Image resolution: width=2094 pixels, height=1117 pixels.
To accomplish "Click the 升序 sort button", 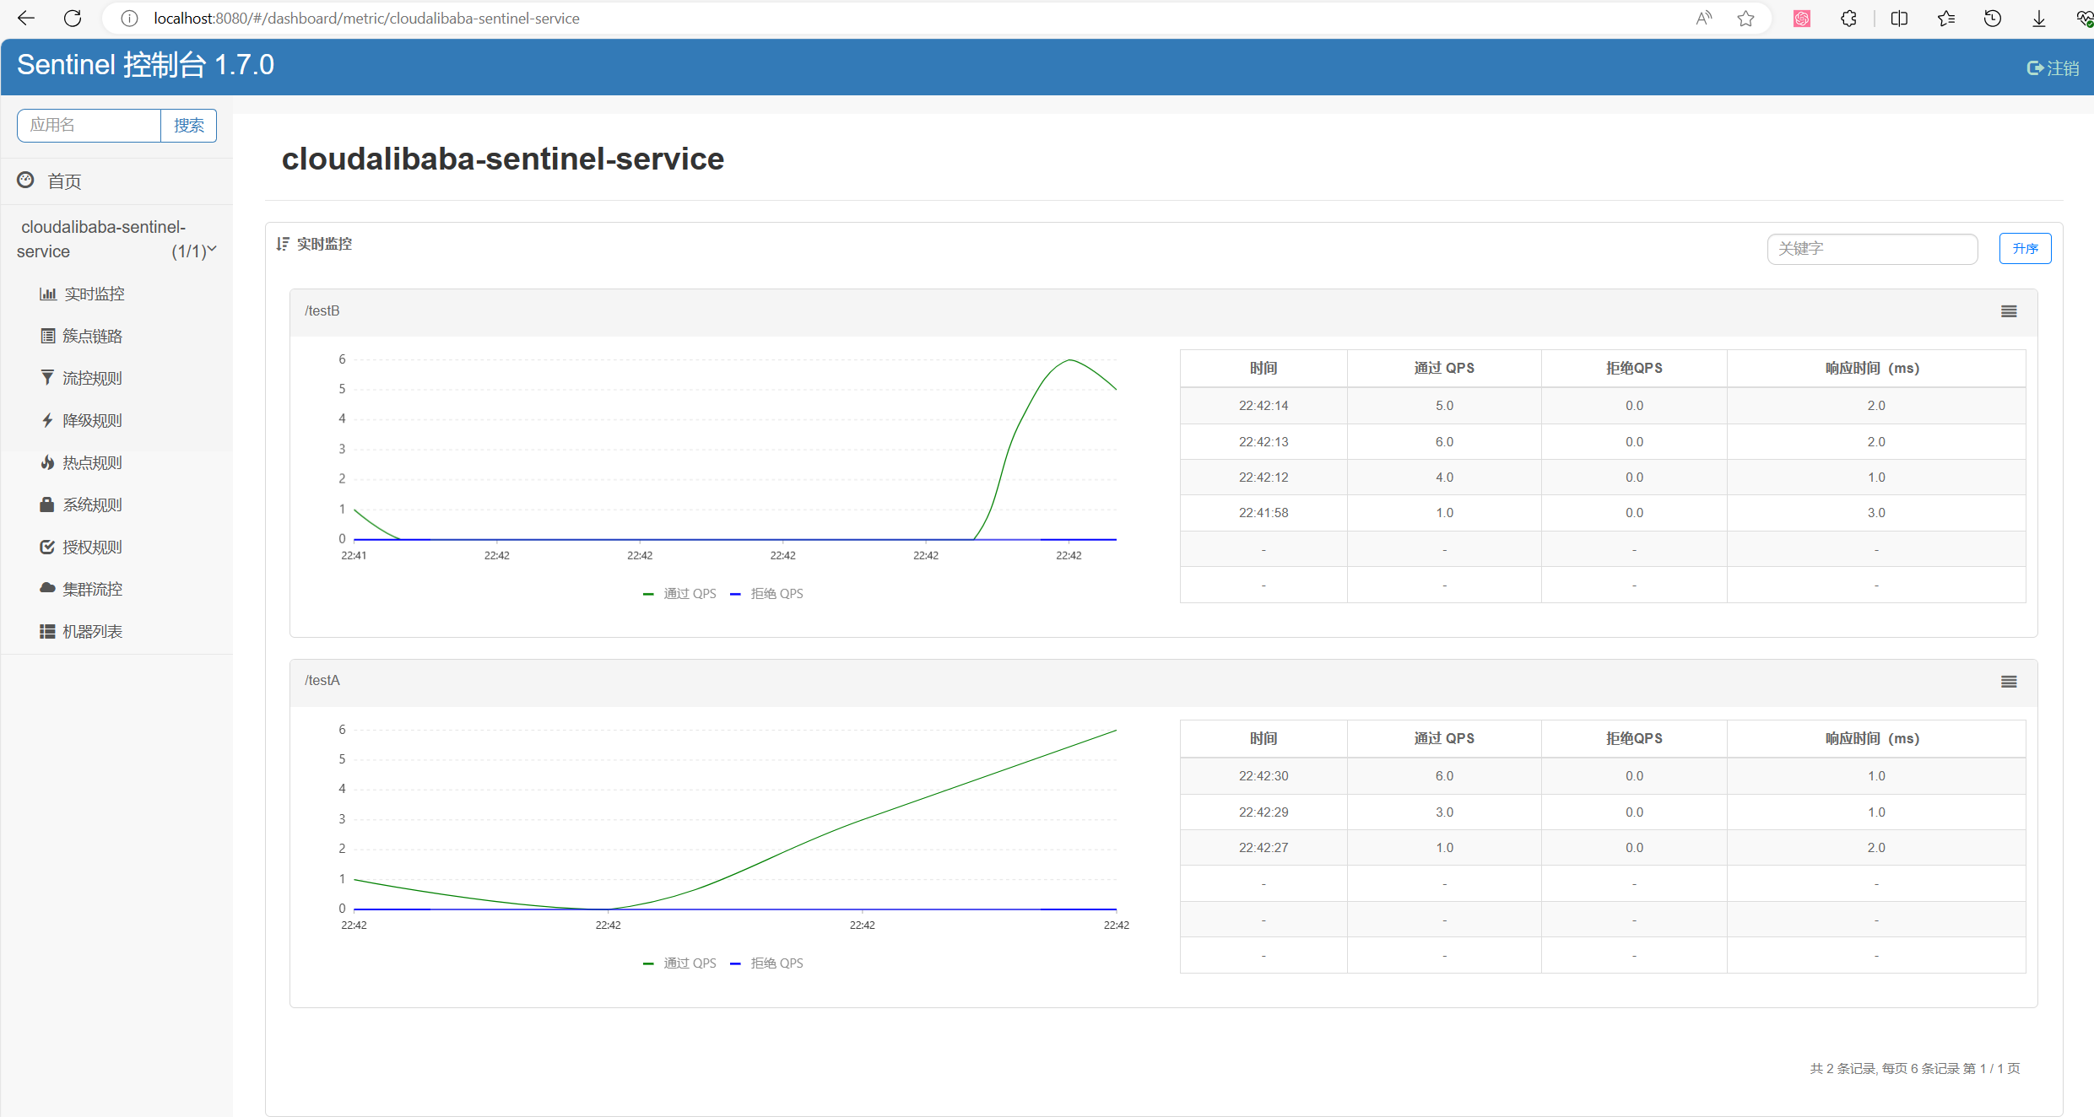I will pos(2025,249).
